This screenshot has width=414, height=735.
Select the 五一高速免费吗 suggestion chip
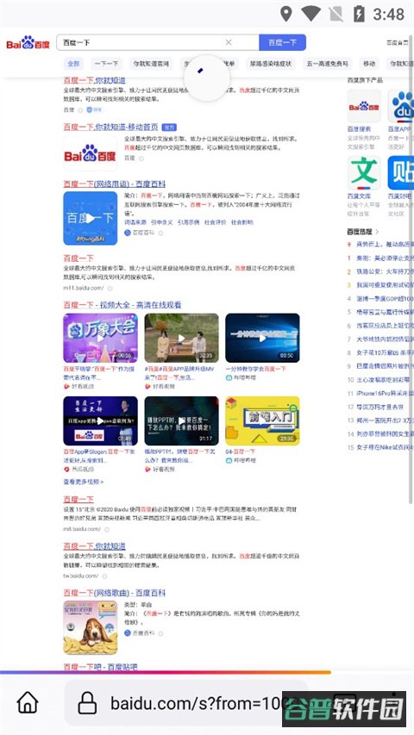point(328,64)
